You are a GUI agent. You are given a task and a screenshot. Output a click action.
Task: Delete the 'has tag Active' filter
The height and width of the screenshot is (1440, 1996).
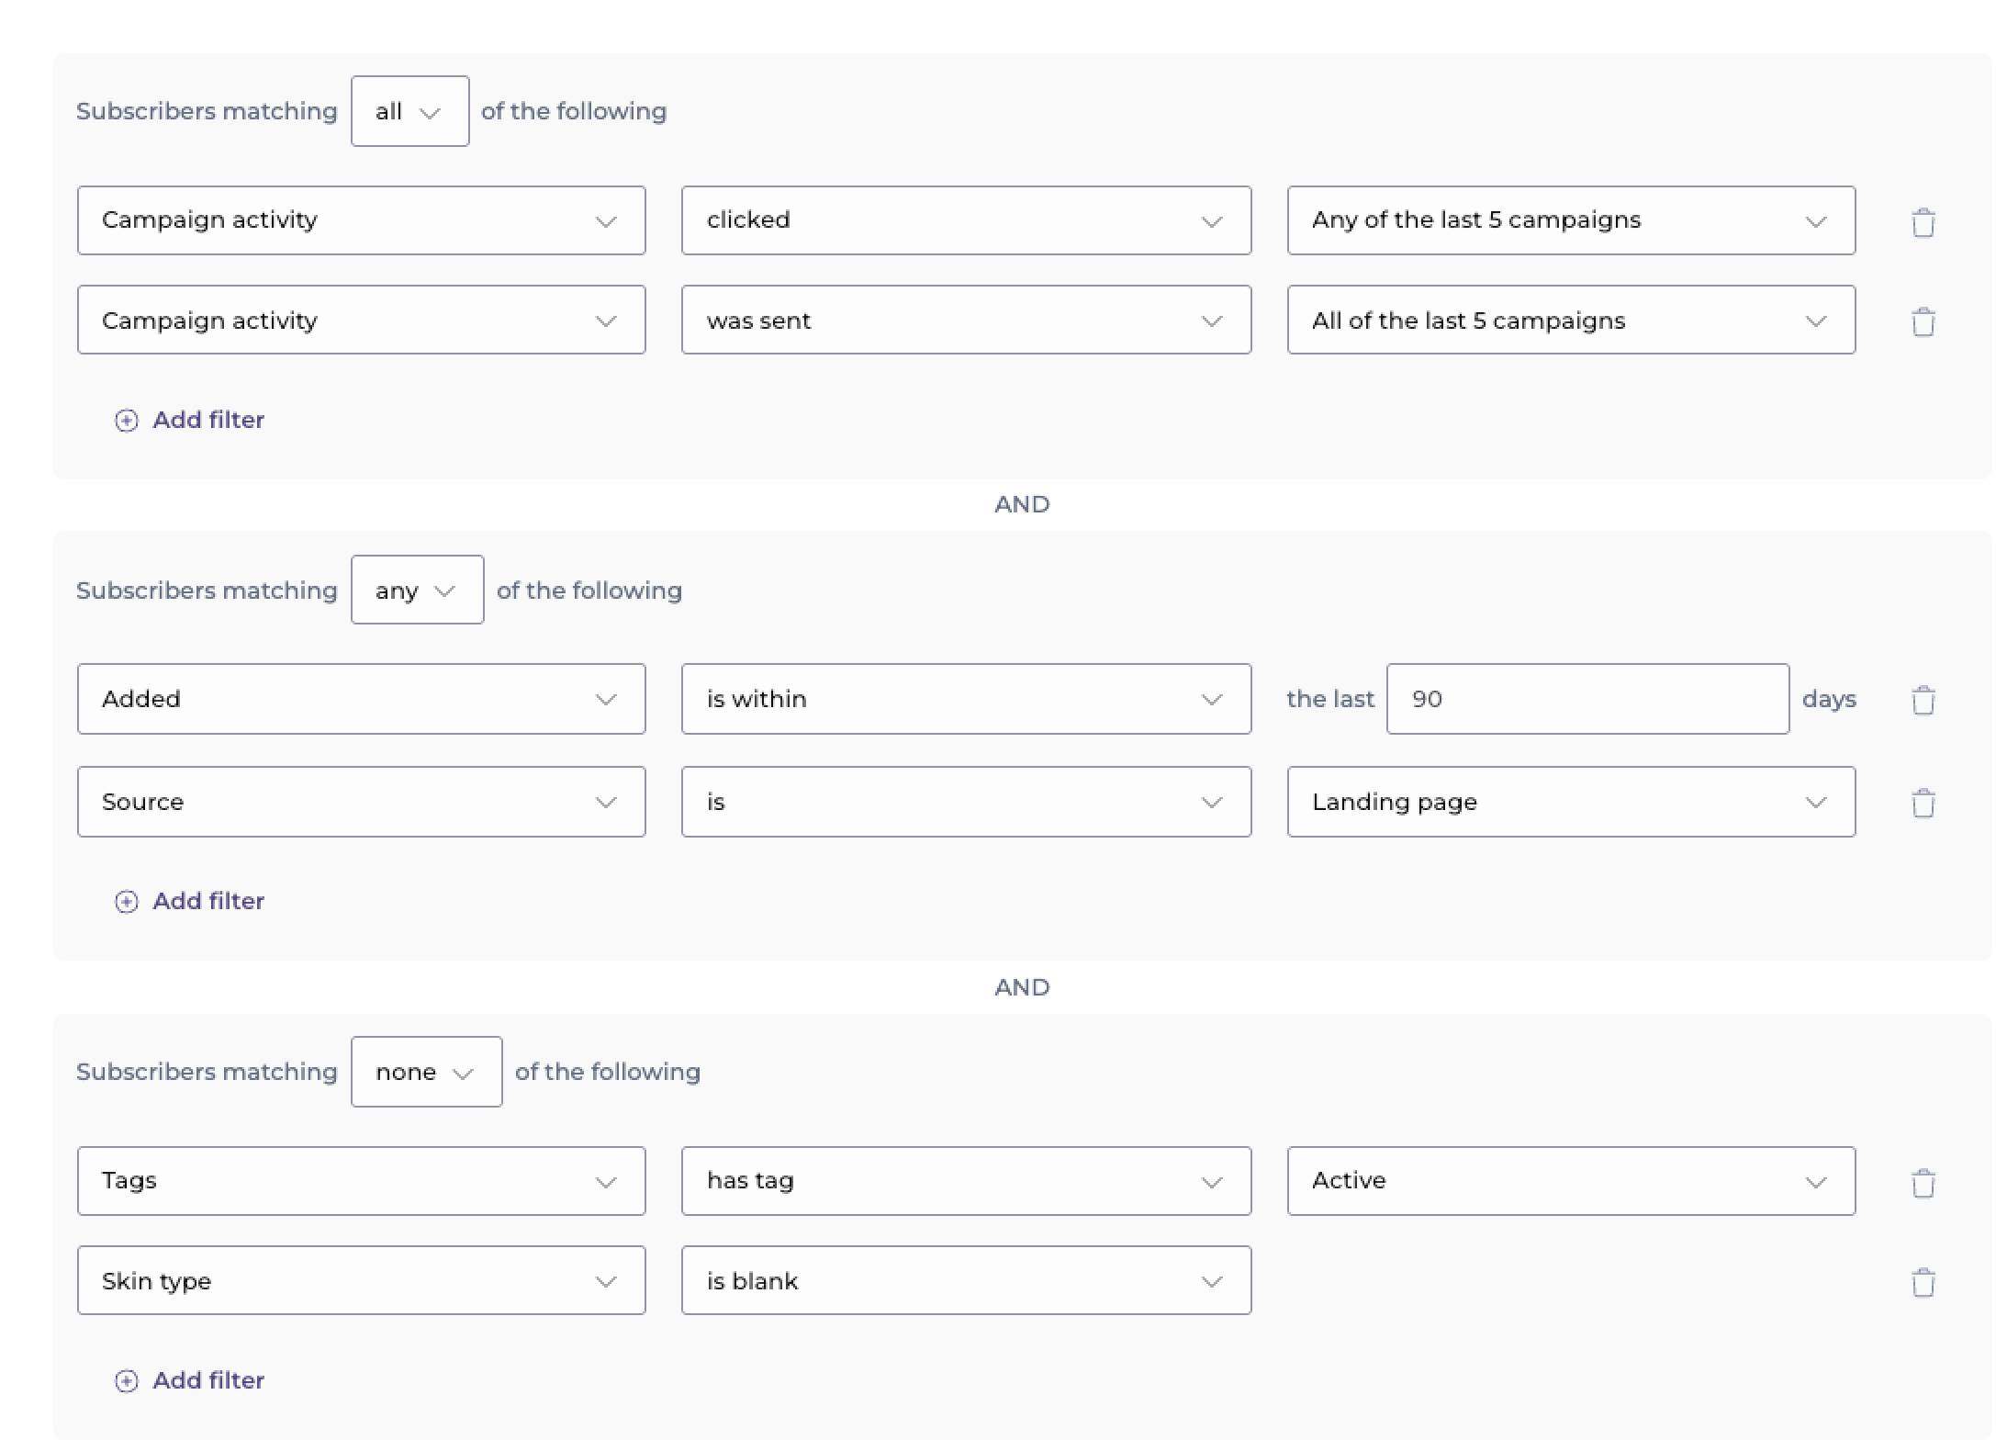pyautogui.click(x=1923, y=1183)
